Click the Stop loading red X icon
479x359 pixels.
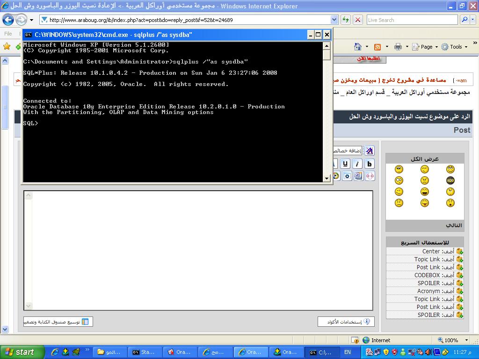pos(358,20)
